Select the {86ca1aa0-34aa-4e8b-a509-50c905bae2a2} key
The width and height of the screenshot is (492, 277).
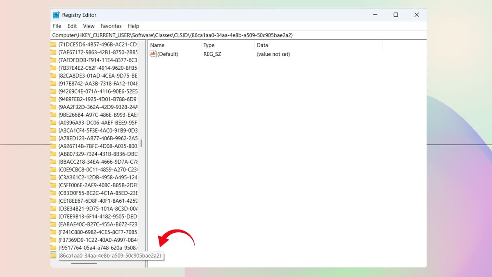pyautogui.click(x=110, y=255)
